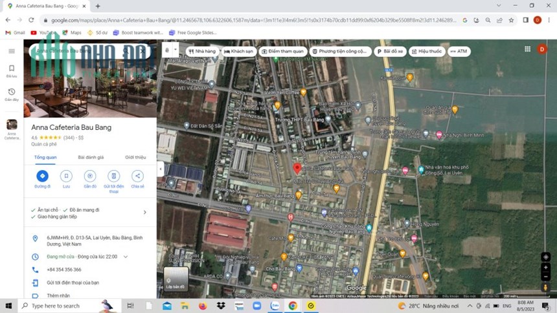The image size is (557, 313).
Task: Open the Maps bookmark
Action: tap(72, 32)
